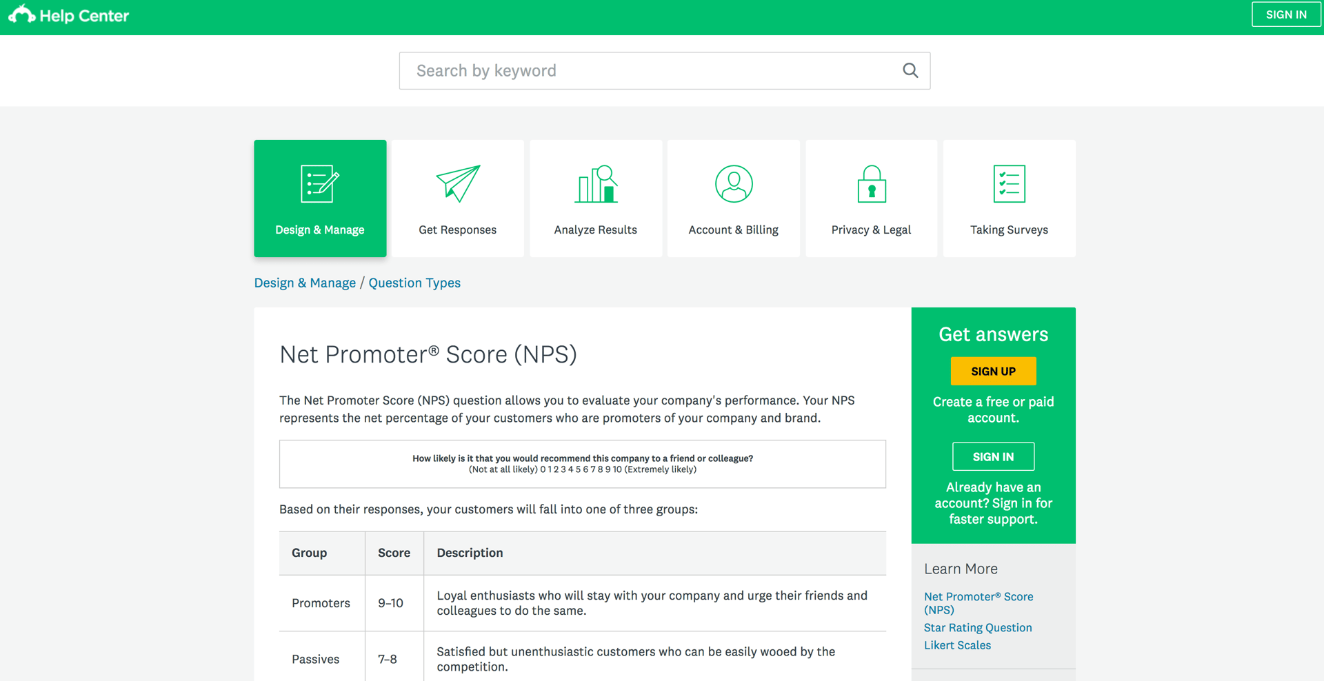Screen dimensions: 1324x681
Task: Click inside the Search by keyword field
Action: pos(621,70)
